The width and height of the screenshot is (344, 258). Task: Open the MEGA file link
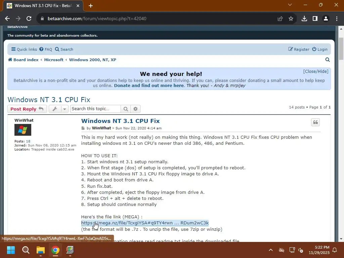pyautogui.click(x=145, y=223)
